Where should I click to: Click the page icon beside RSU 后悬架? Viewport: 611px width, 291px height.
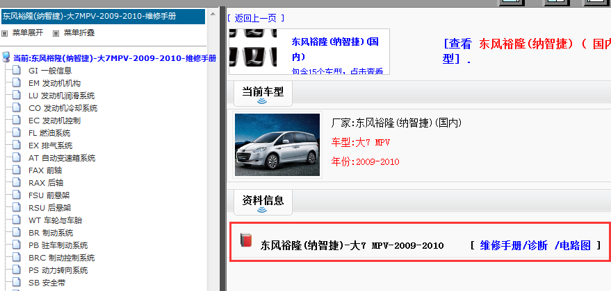point(16,207)
